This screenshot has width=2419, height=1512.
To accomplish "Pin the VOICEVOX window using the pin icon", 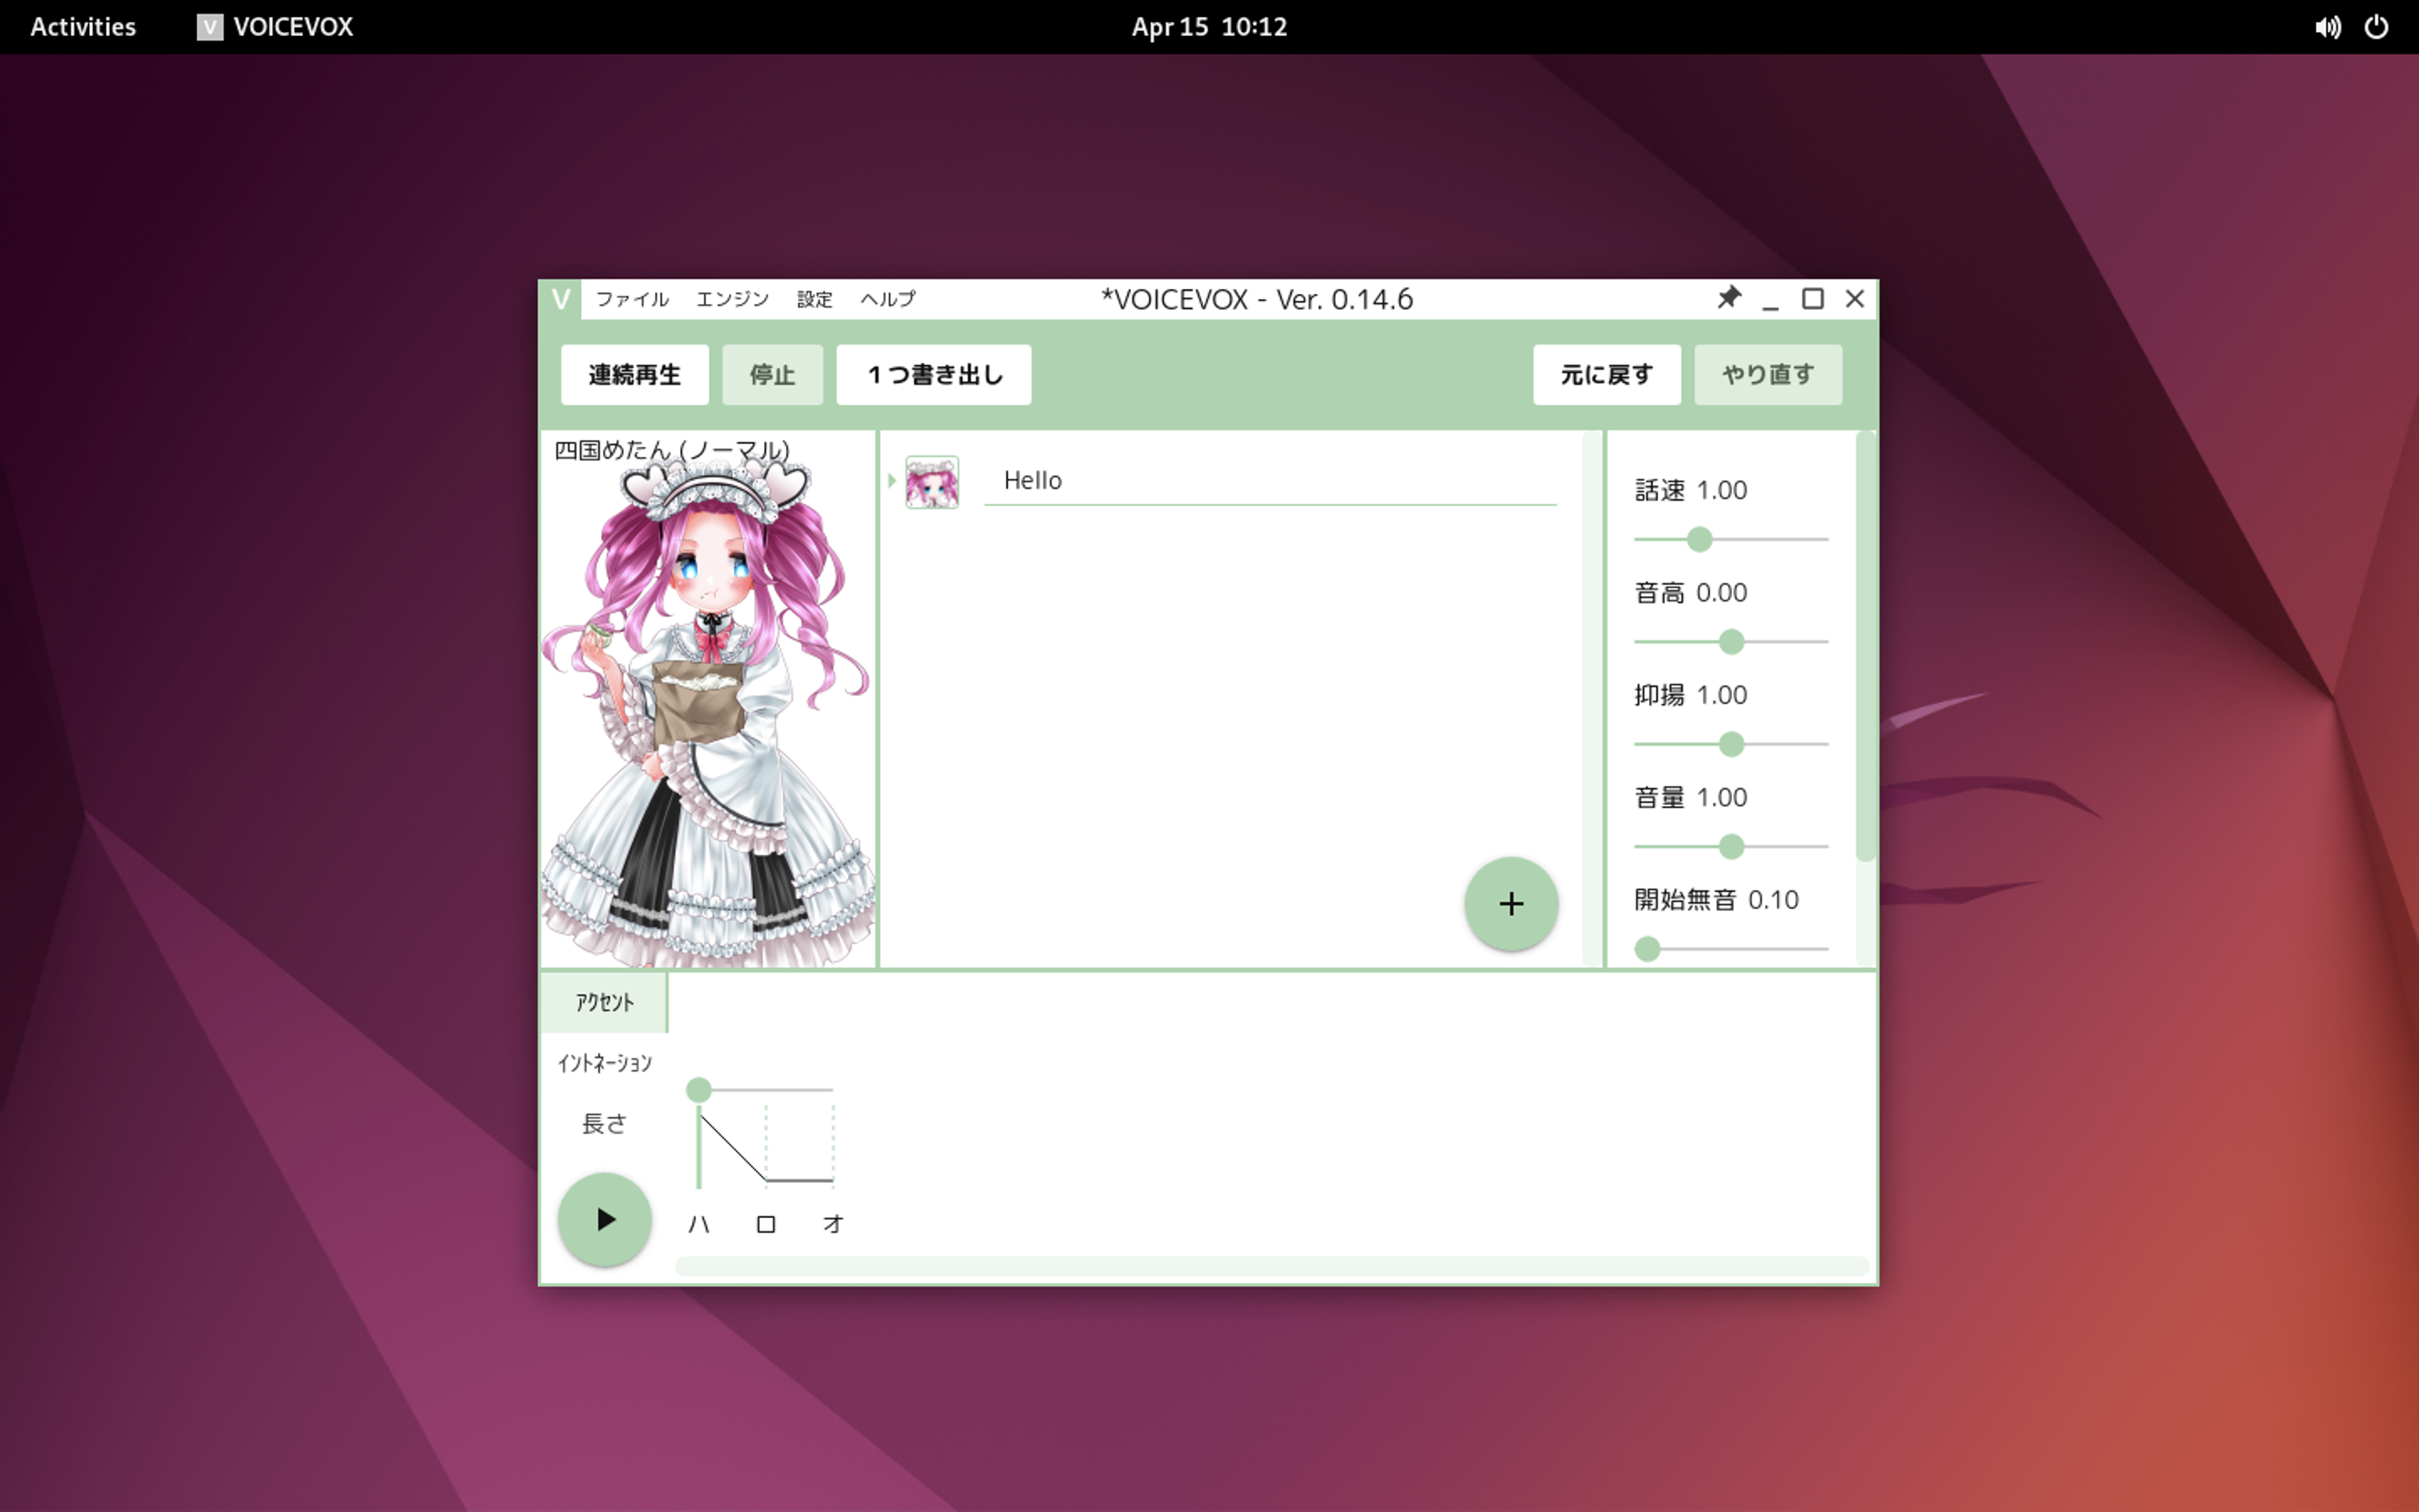I will point(1729,299).
